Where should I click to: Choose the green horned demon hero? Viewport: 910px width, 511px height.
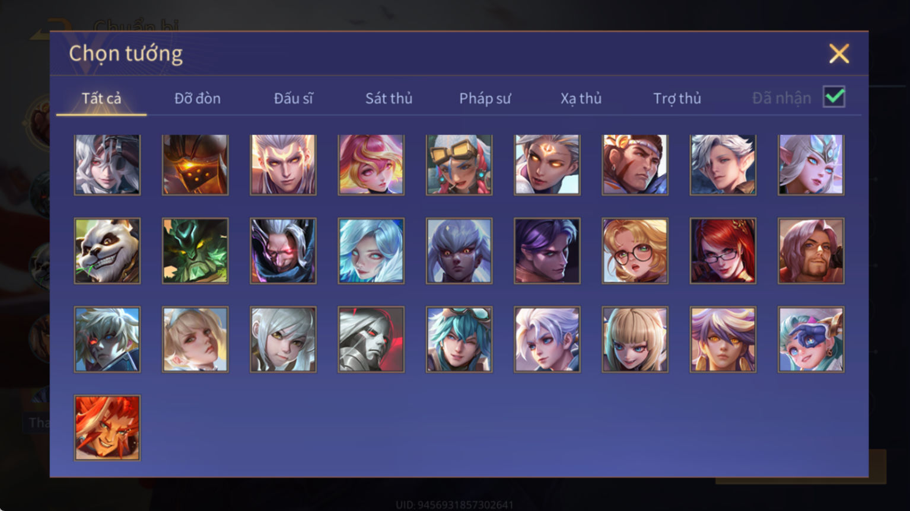pos(195,251)
